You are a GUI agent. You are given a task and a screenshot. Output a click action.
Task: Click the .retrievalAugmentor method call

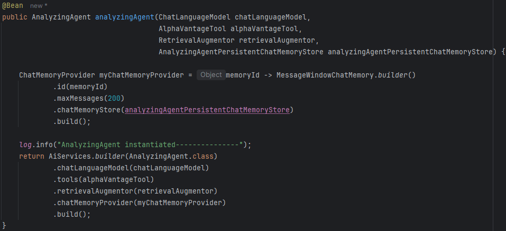coord(91,191)
